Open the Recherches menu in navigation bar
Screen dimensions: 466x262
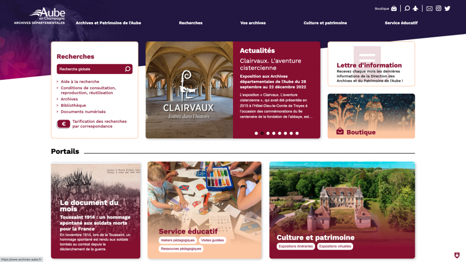click(x=191, y=23)
